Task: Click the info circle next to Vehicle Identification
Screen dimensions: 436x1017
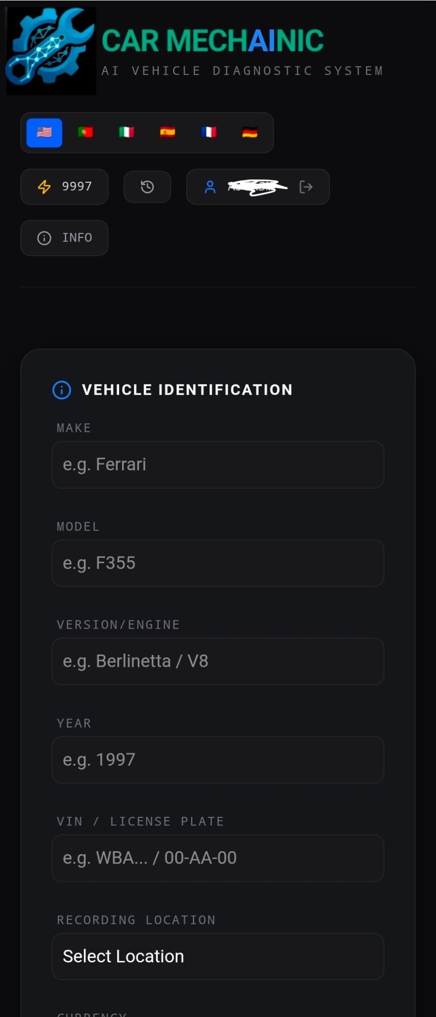Action: tap(62, 389)
